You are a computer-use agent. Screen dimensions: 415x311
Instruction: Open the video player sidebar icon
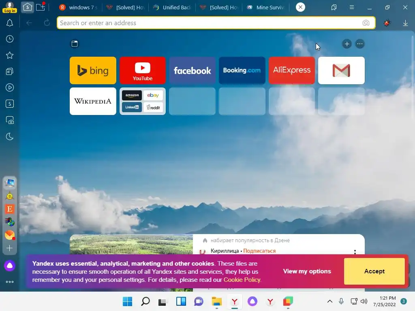10,87
